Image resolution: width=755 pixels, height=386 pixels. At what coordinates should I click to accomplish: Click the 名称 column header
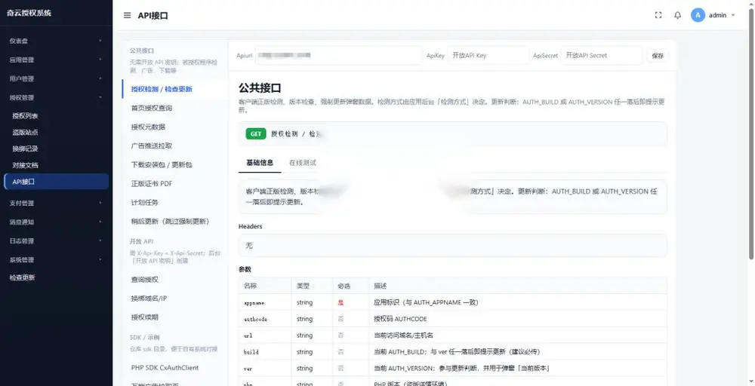coord(265,286)
